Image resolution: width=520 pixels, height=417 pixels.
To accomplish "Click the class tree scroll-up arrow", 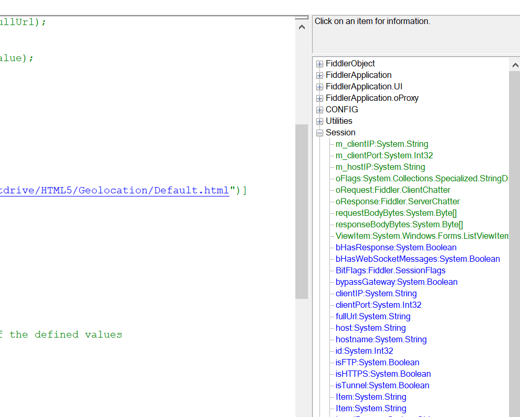I will [515, 65].
